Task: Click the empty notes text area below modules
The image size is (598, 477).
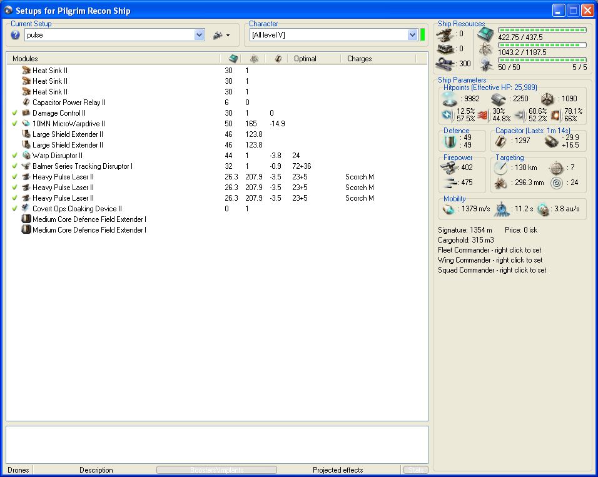Action: [217, 444]
